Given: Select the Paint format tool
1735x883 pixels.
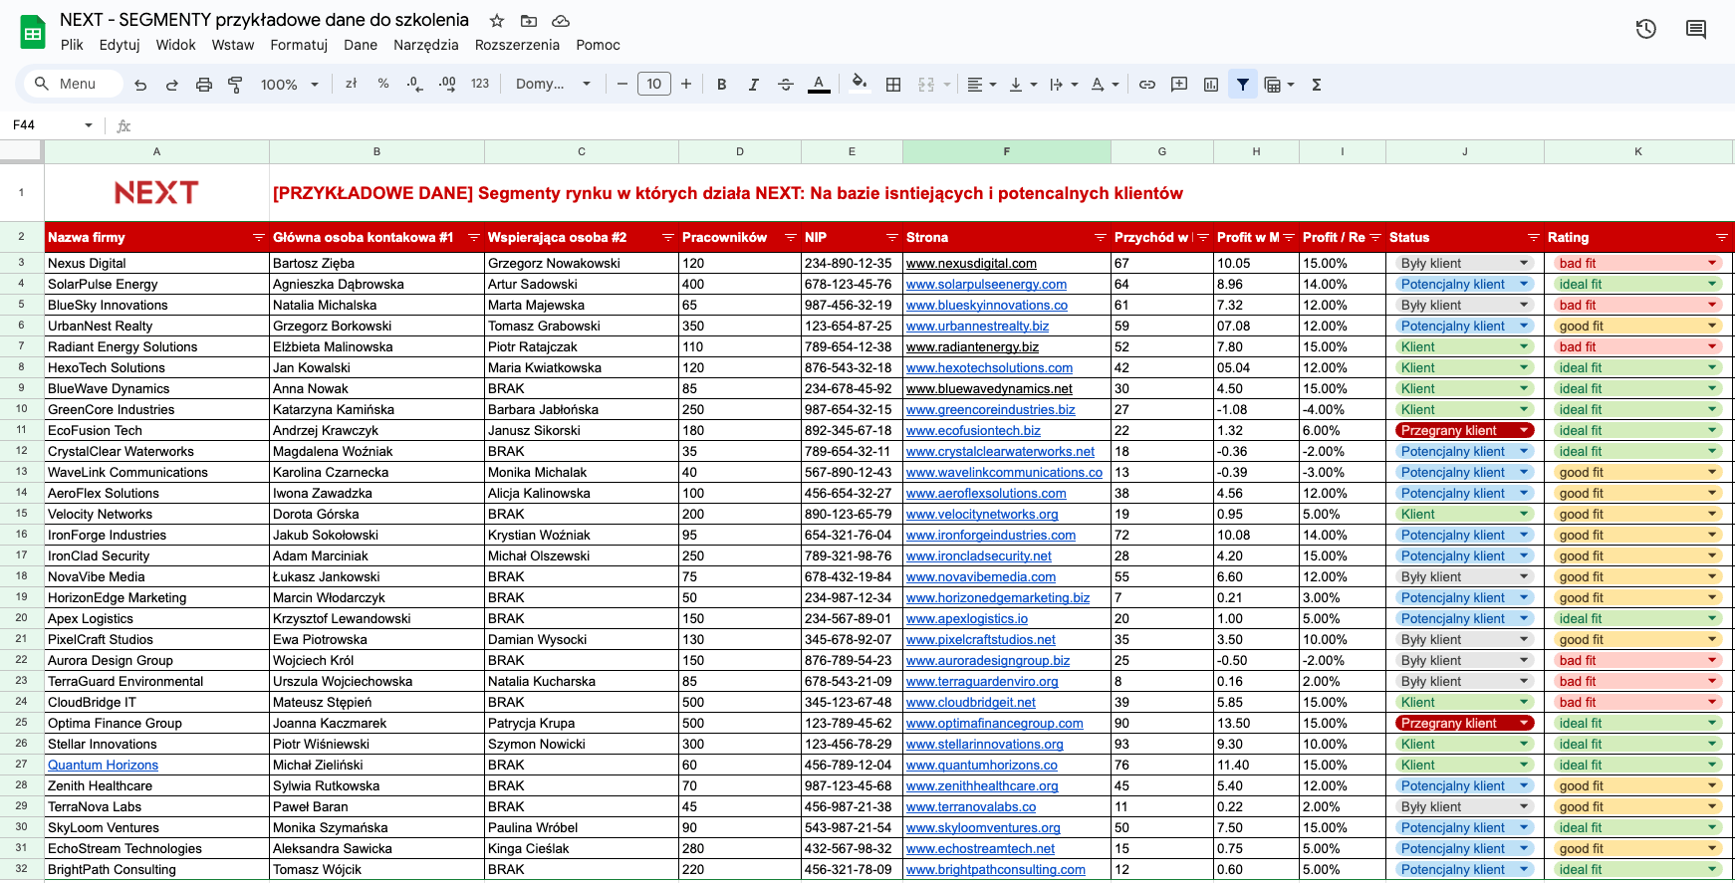Looking at the screenshot, I should coord(236,85).
